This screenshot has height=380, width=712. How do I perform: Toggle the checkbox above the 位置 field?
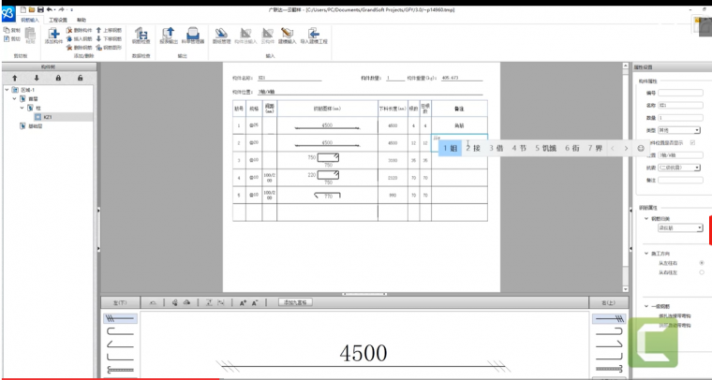coord(692,142)
